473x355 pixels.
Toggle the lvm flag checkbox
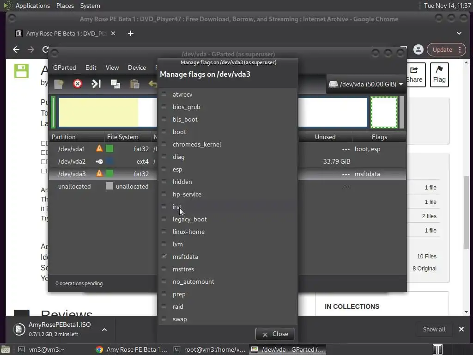[x=164, y=244]
